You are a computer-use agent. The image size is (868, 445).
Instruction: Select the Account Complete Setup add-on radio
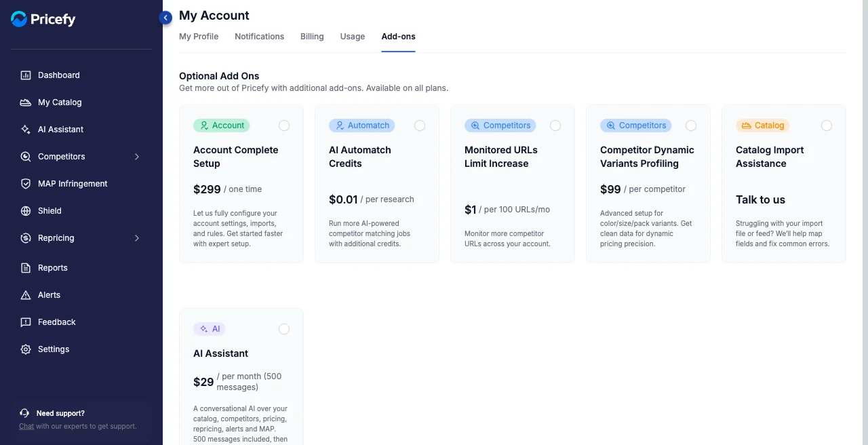[x=284, y=125]
